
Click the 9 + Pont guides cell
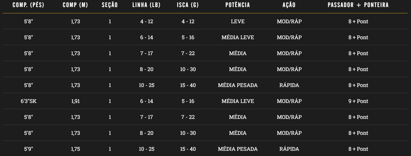coord(358,101)
